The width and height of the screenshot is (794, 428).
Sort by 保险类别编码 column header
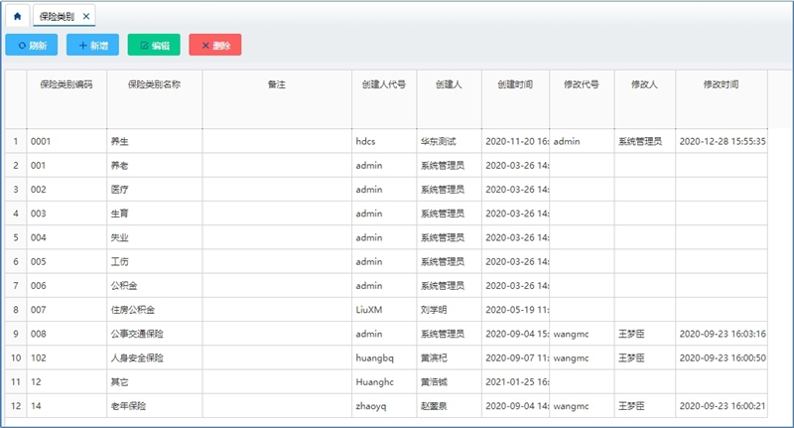pos(66,85)
